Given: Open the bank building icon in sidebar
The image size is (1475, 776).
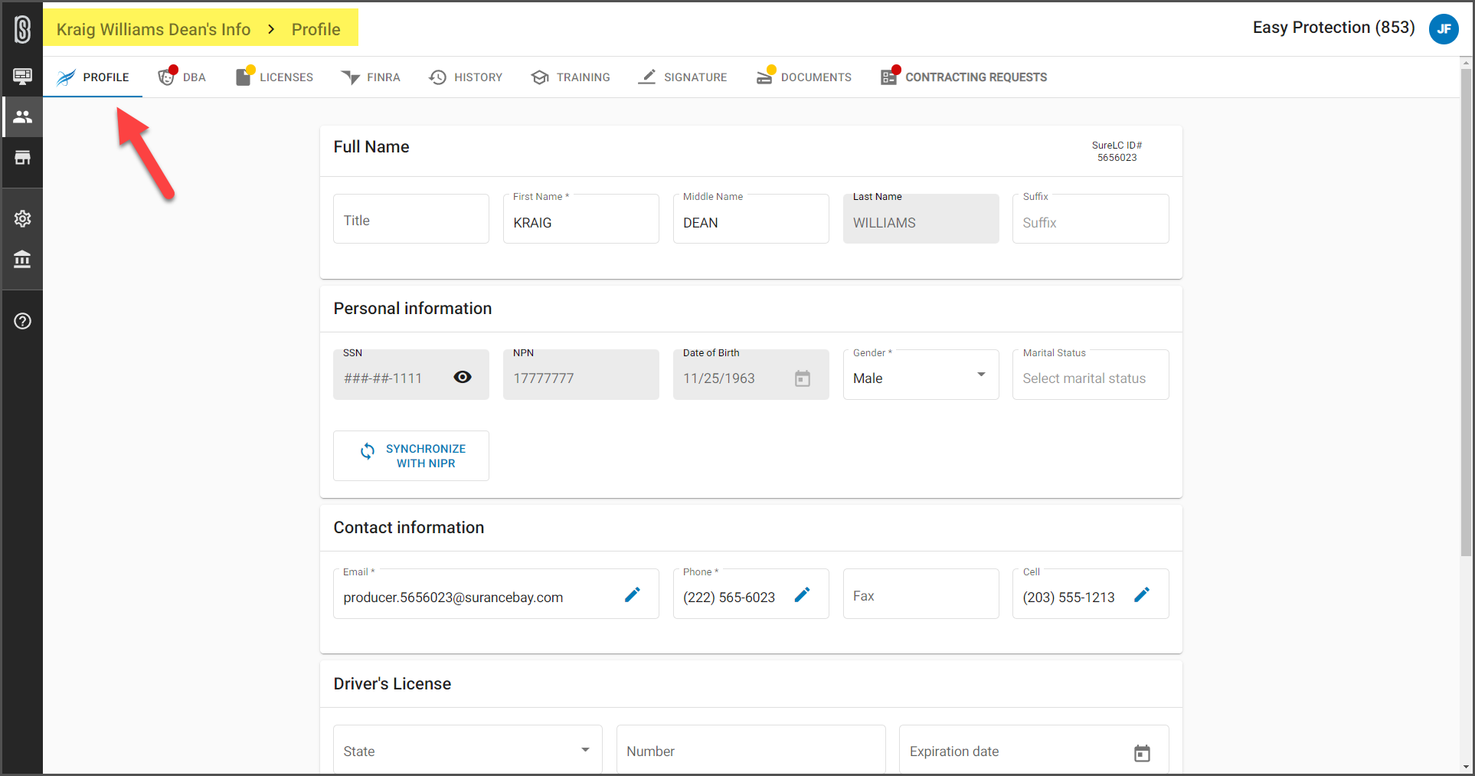Looking at the screenshot, I should tap(22, 259).
